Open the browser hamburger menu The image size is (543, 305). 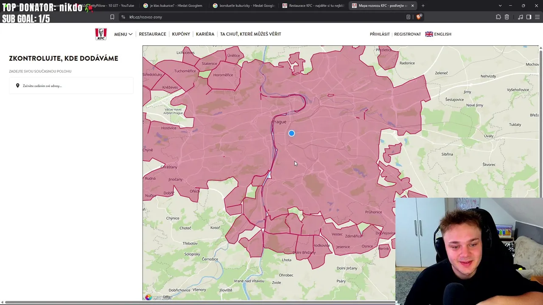point(537,17)
